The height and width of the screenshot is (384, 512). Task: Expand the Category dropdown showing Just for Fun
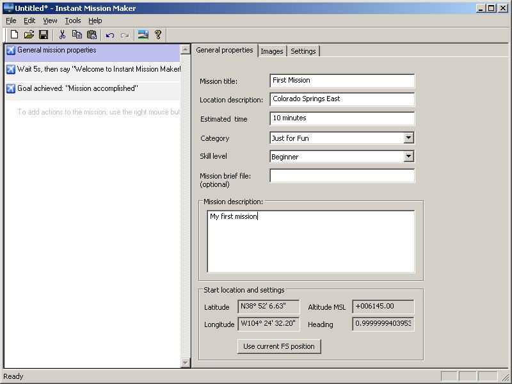pos(408,138)
